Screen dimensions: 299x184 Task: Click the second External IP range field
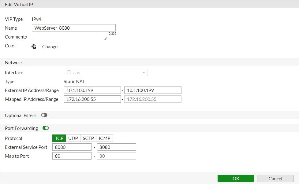(x=153, y=90)
